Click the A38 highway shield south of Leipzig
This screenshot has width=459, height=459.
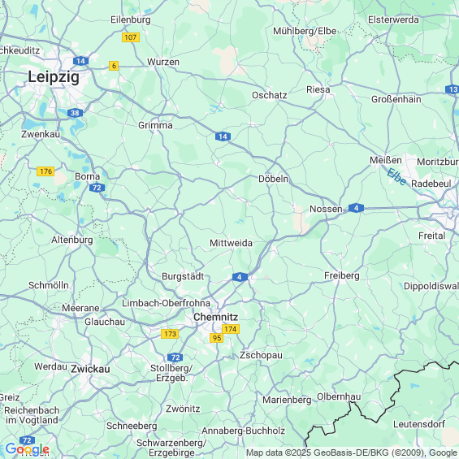pyautogui.click(x=75, y=113)
